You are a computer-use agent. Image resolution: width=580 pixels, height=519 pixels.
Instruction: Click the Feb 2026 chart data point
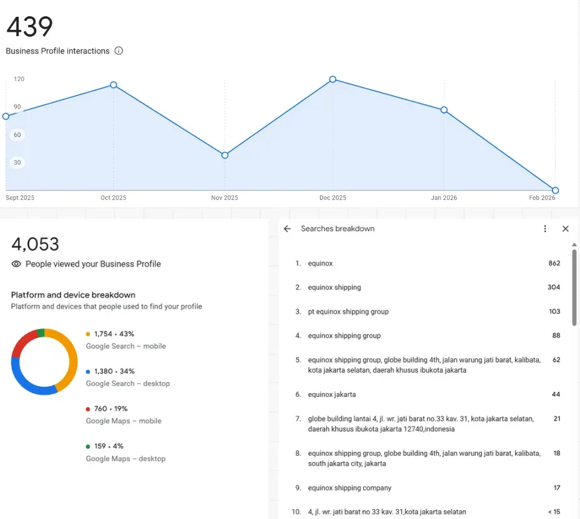click(x=555, y=191)
